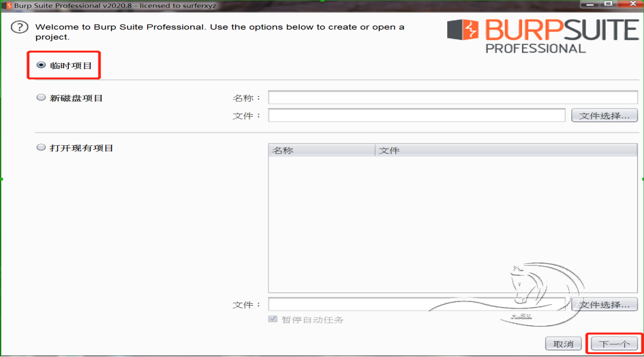
Task: Click the 文件 column header in table
Action: tap(506, 150)
